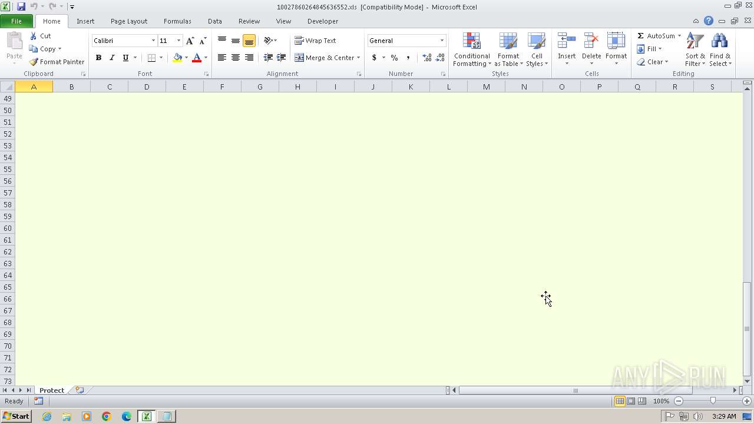754x424 pixels.
Task: Open the File tab
Action: 16,21
